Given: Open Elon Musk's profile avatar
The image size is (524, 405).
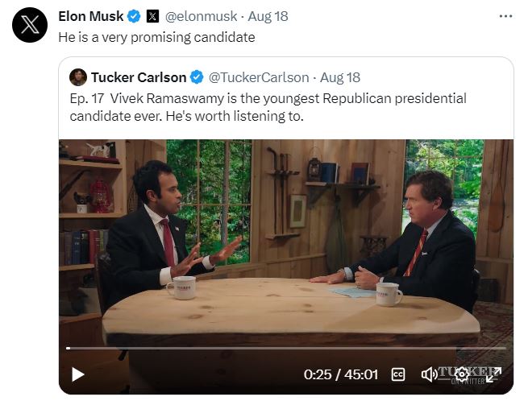Looking at the screenshot, I should (30, 26).
